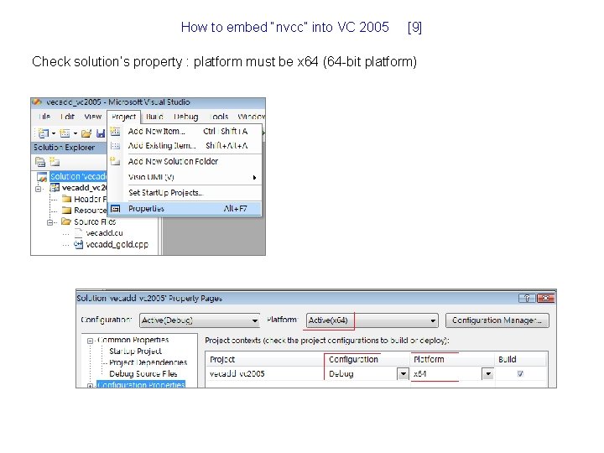
Task: Click the Open File folder toolbar icon
Action: click(x=86, y=133)
